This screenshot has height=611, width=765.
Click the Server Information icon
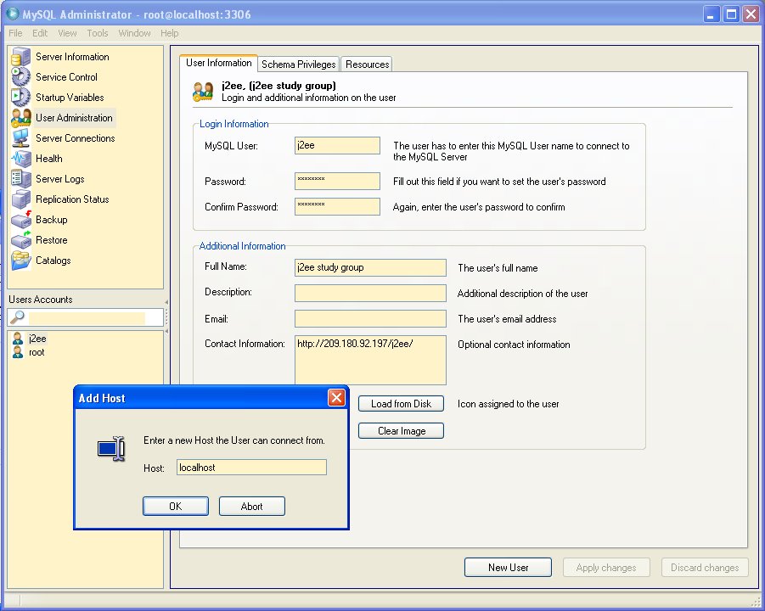pyautogui.click(x=21, y=57)
